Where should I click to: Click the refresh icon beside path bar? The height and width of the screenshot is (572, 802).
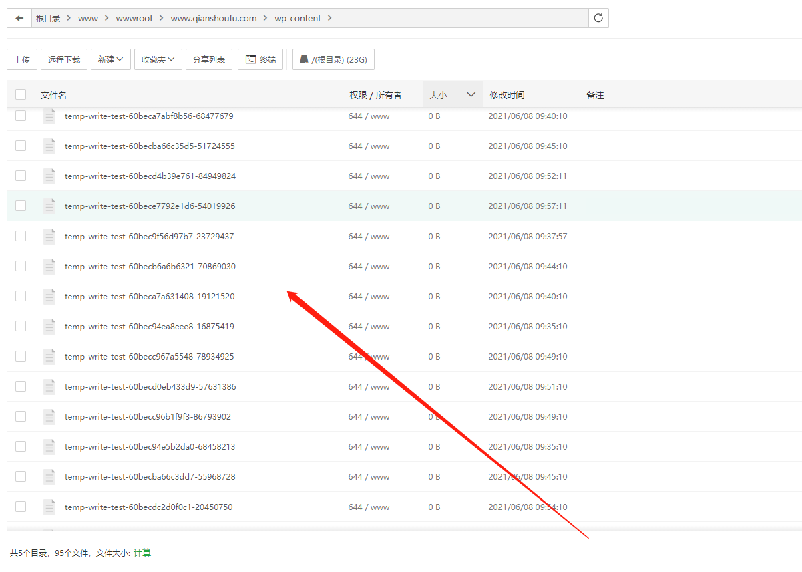(598, 18)
